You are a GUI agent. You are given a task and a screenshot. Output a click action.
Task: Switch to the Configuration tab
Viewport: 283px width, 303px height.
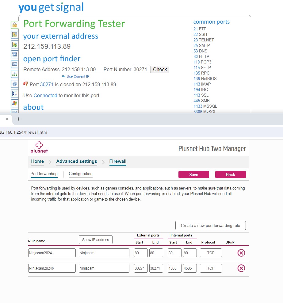(x=80, y=174)
